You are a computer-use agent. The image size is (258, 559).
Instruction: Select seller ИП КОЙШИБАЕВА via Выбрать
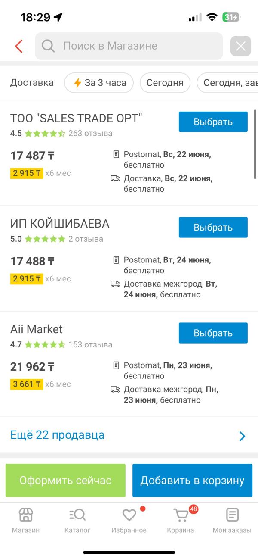coord(213,228)
